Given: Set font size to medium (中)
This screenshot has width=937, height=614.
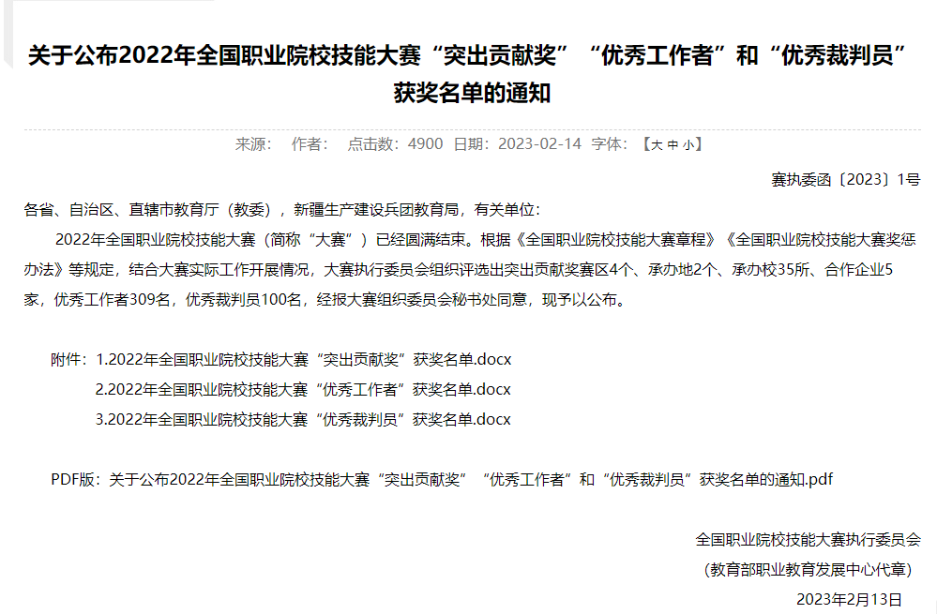Looking at the screenshot, I should 672,144.
